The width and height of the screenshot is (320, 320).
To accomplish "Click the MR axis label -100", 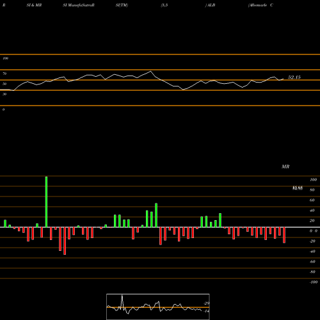I will click(314, 282).
